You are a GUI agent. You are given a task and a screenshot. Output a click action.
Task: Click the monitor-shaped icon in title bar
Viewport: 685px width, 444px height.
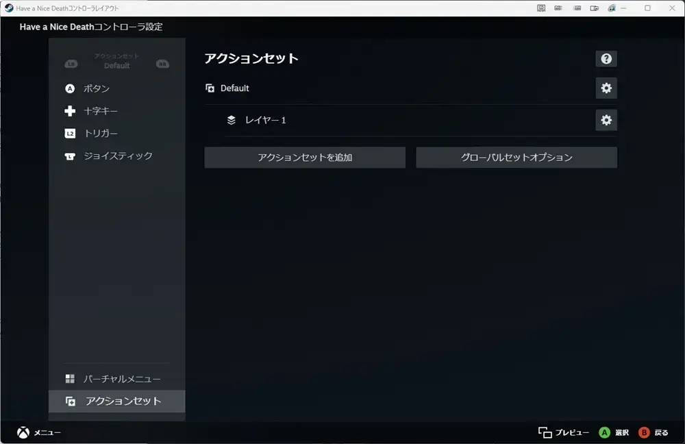(541, 8)
